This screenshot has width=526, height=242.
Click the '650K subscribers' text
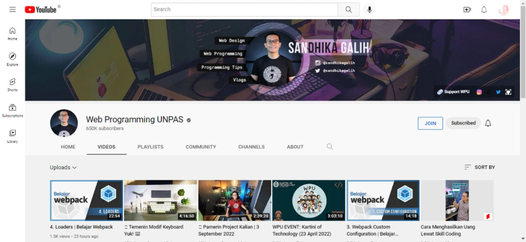click(105, 129)
